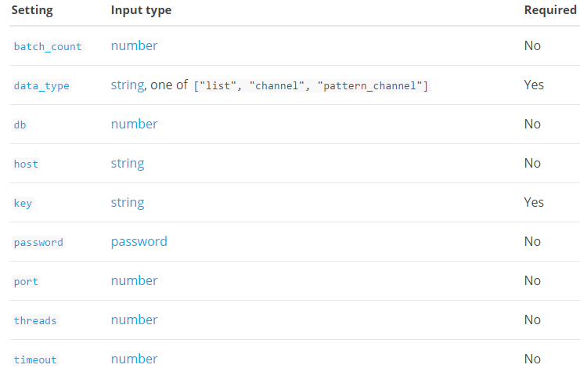The width and height of the screenshot is (580, 372).
Task: Open the timeout setting link
Action: (35, 359)
